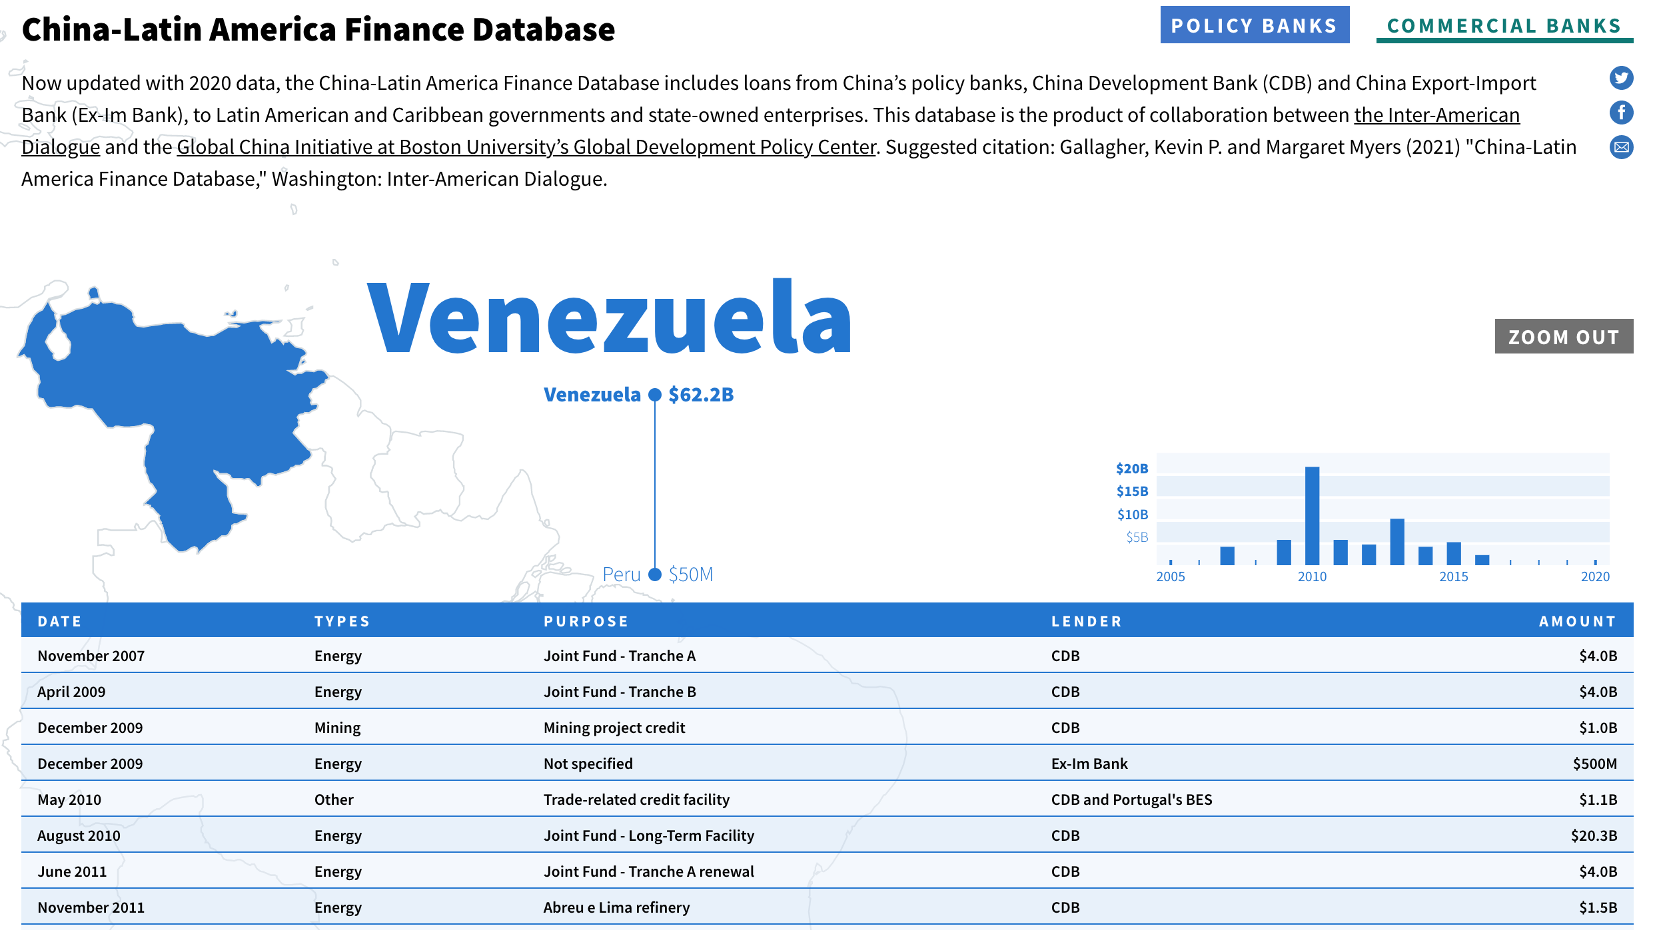Viewport: 1655px width, 930px height.
Task: Click the 2005 axis label on chart
Action: [x=1171, y=577]
